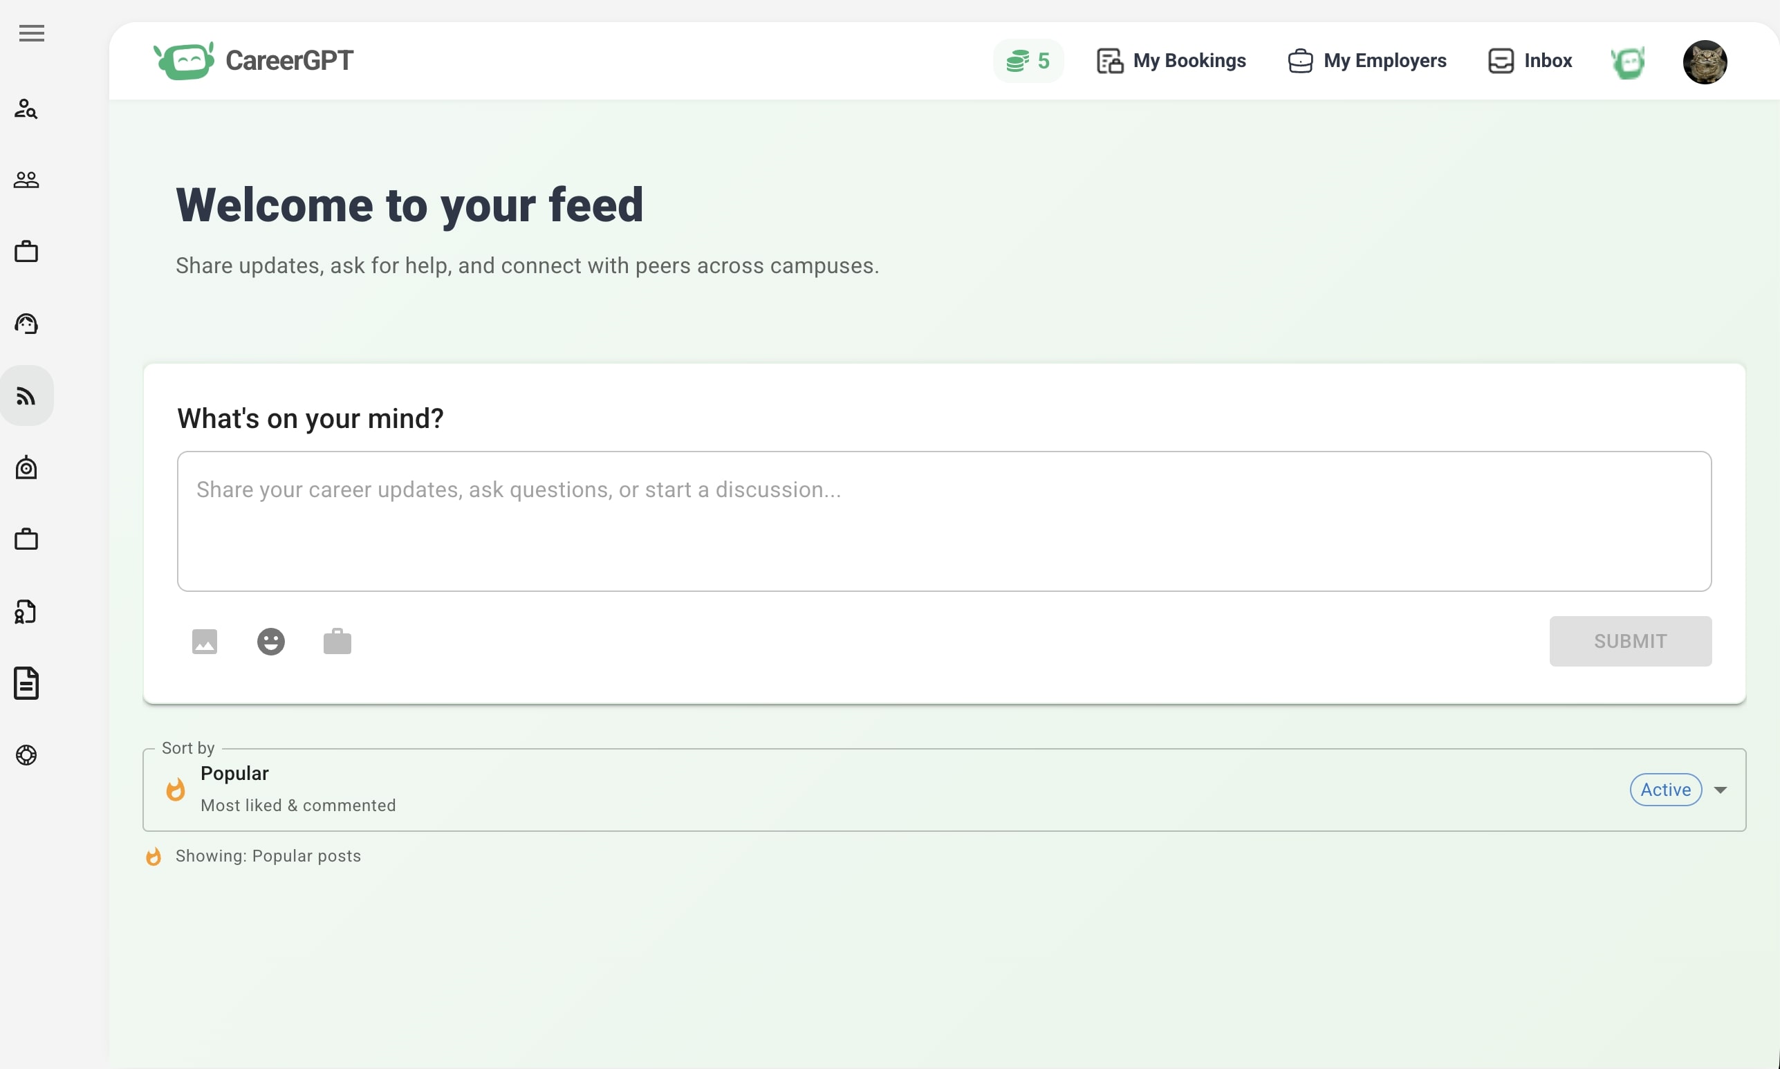The height and width of the screenshot is (1069, 1780).
Task: Click the SUBMIT button
Action: [1630, 640]
